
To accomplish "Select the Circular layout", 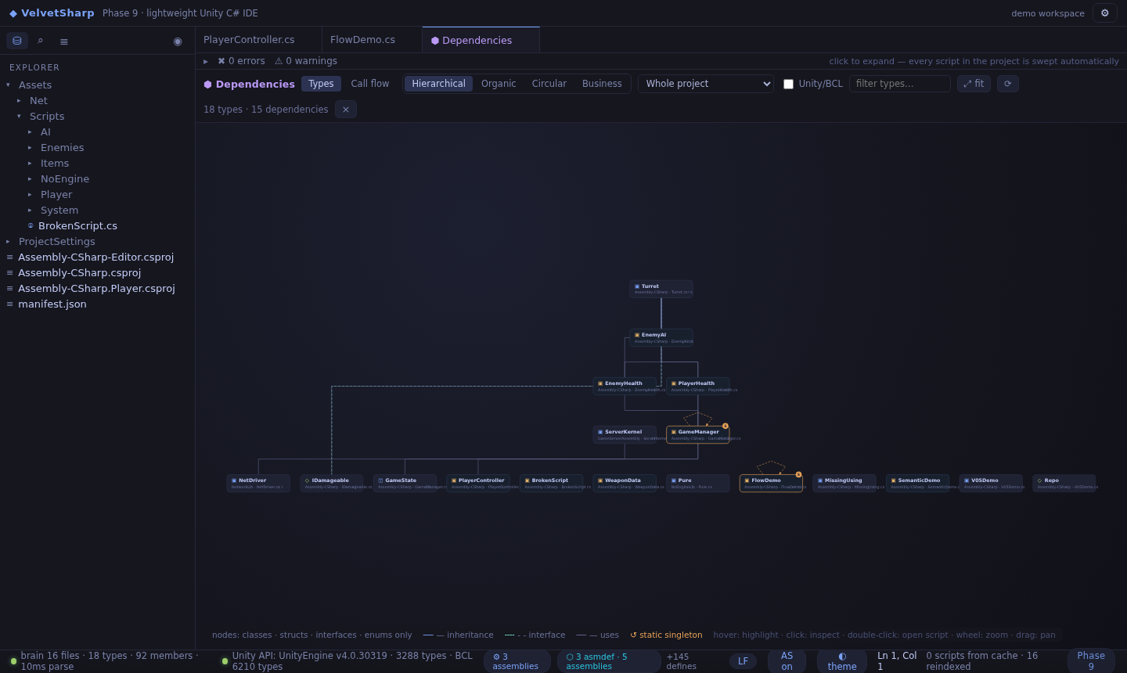I will [x=549, y=84].
